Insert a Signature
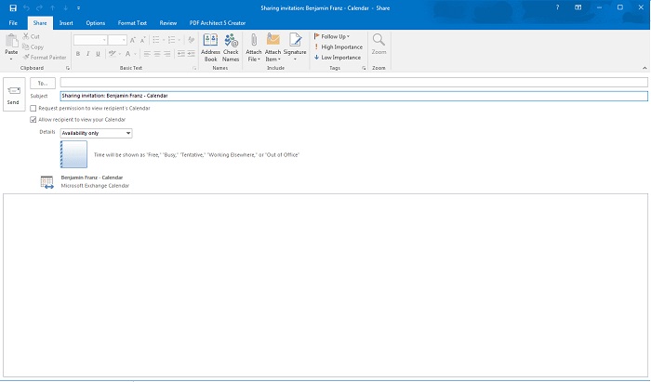Viewport: 651px width, 382px height. (x=295, y=47)
